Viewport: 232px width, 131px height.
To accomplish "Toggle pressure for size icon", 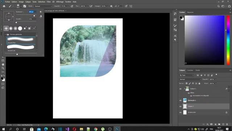I will (x=126, y=6).
